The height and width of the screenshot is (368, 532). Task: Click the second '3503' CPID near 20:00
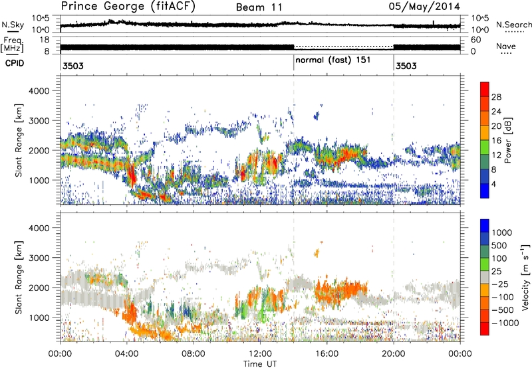click(406, 66)
